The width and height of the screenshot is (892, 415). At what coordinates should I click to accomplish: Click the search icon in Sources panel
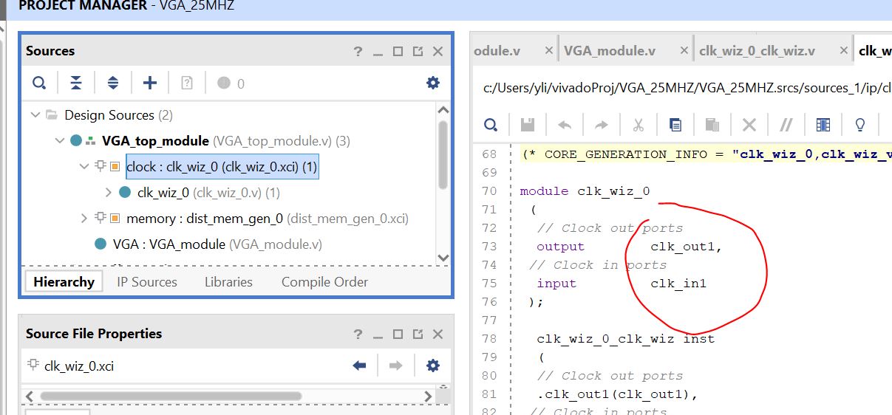coord(38,83)
